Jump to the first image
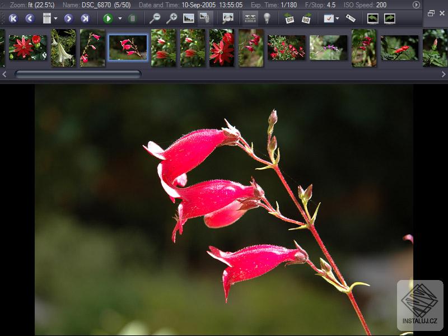This screenshot has width=448, height=336. 12,18
